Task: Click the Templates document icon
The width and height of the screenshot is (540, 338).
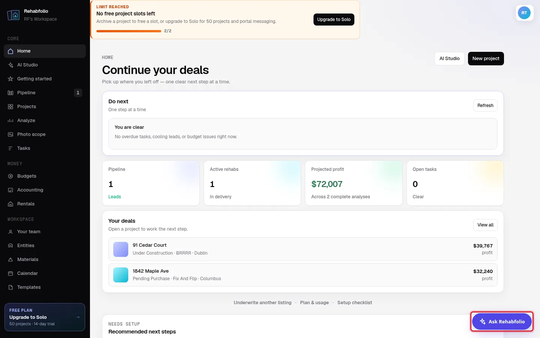Action: click(x=10, y=287)
